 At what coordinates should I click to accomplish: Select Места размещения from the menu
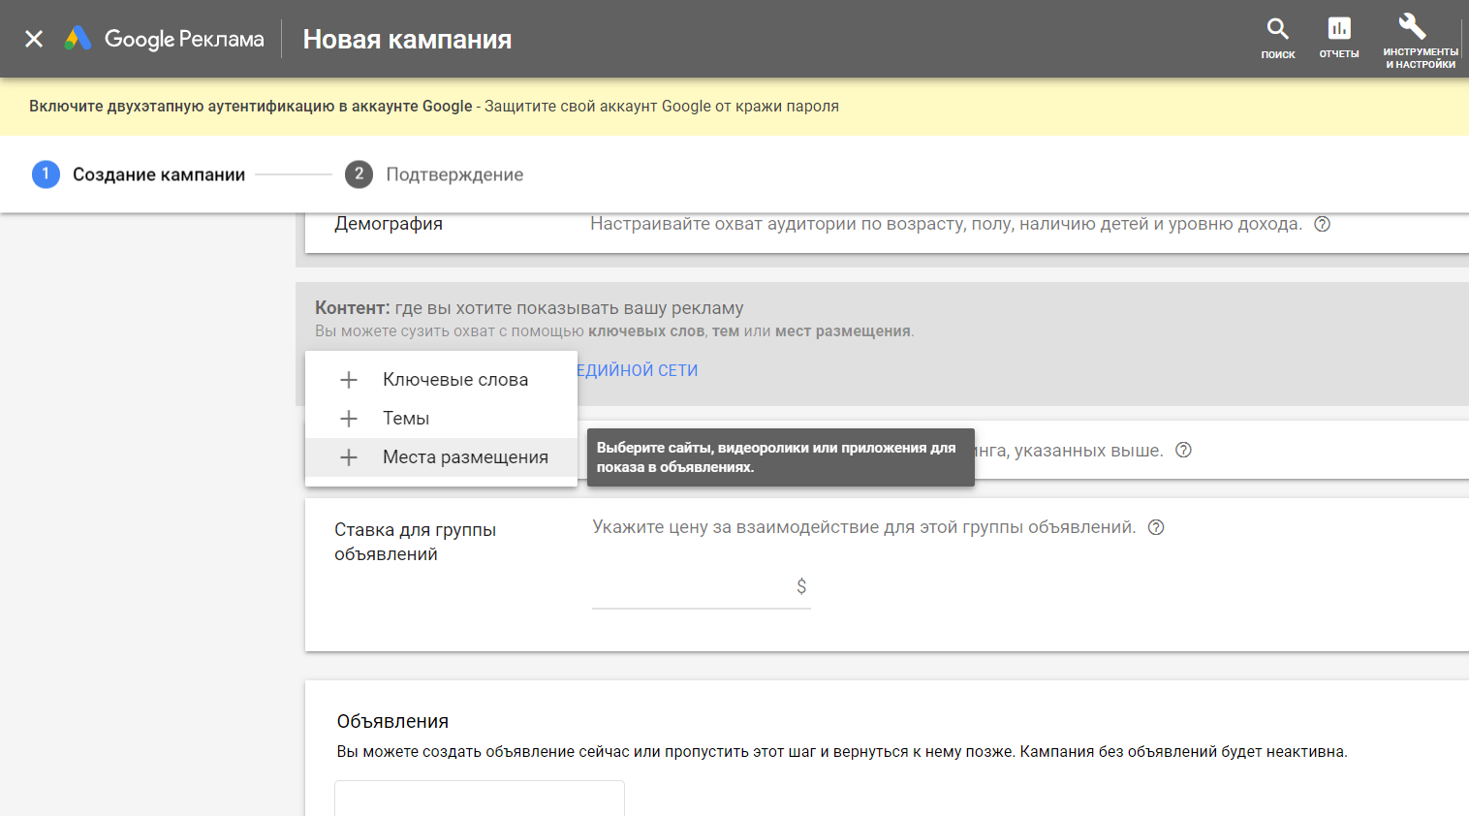465,457
